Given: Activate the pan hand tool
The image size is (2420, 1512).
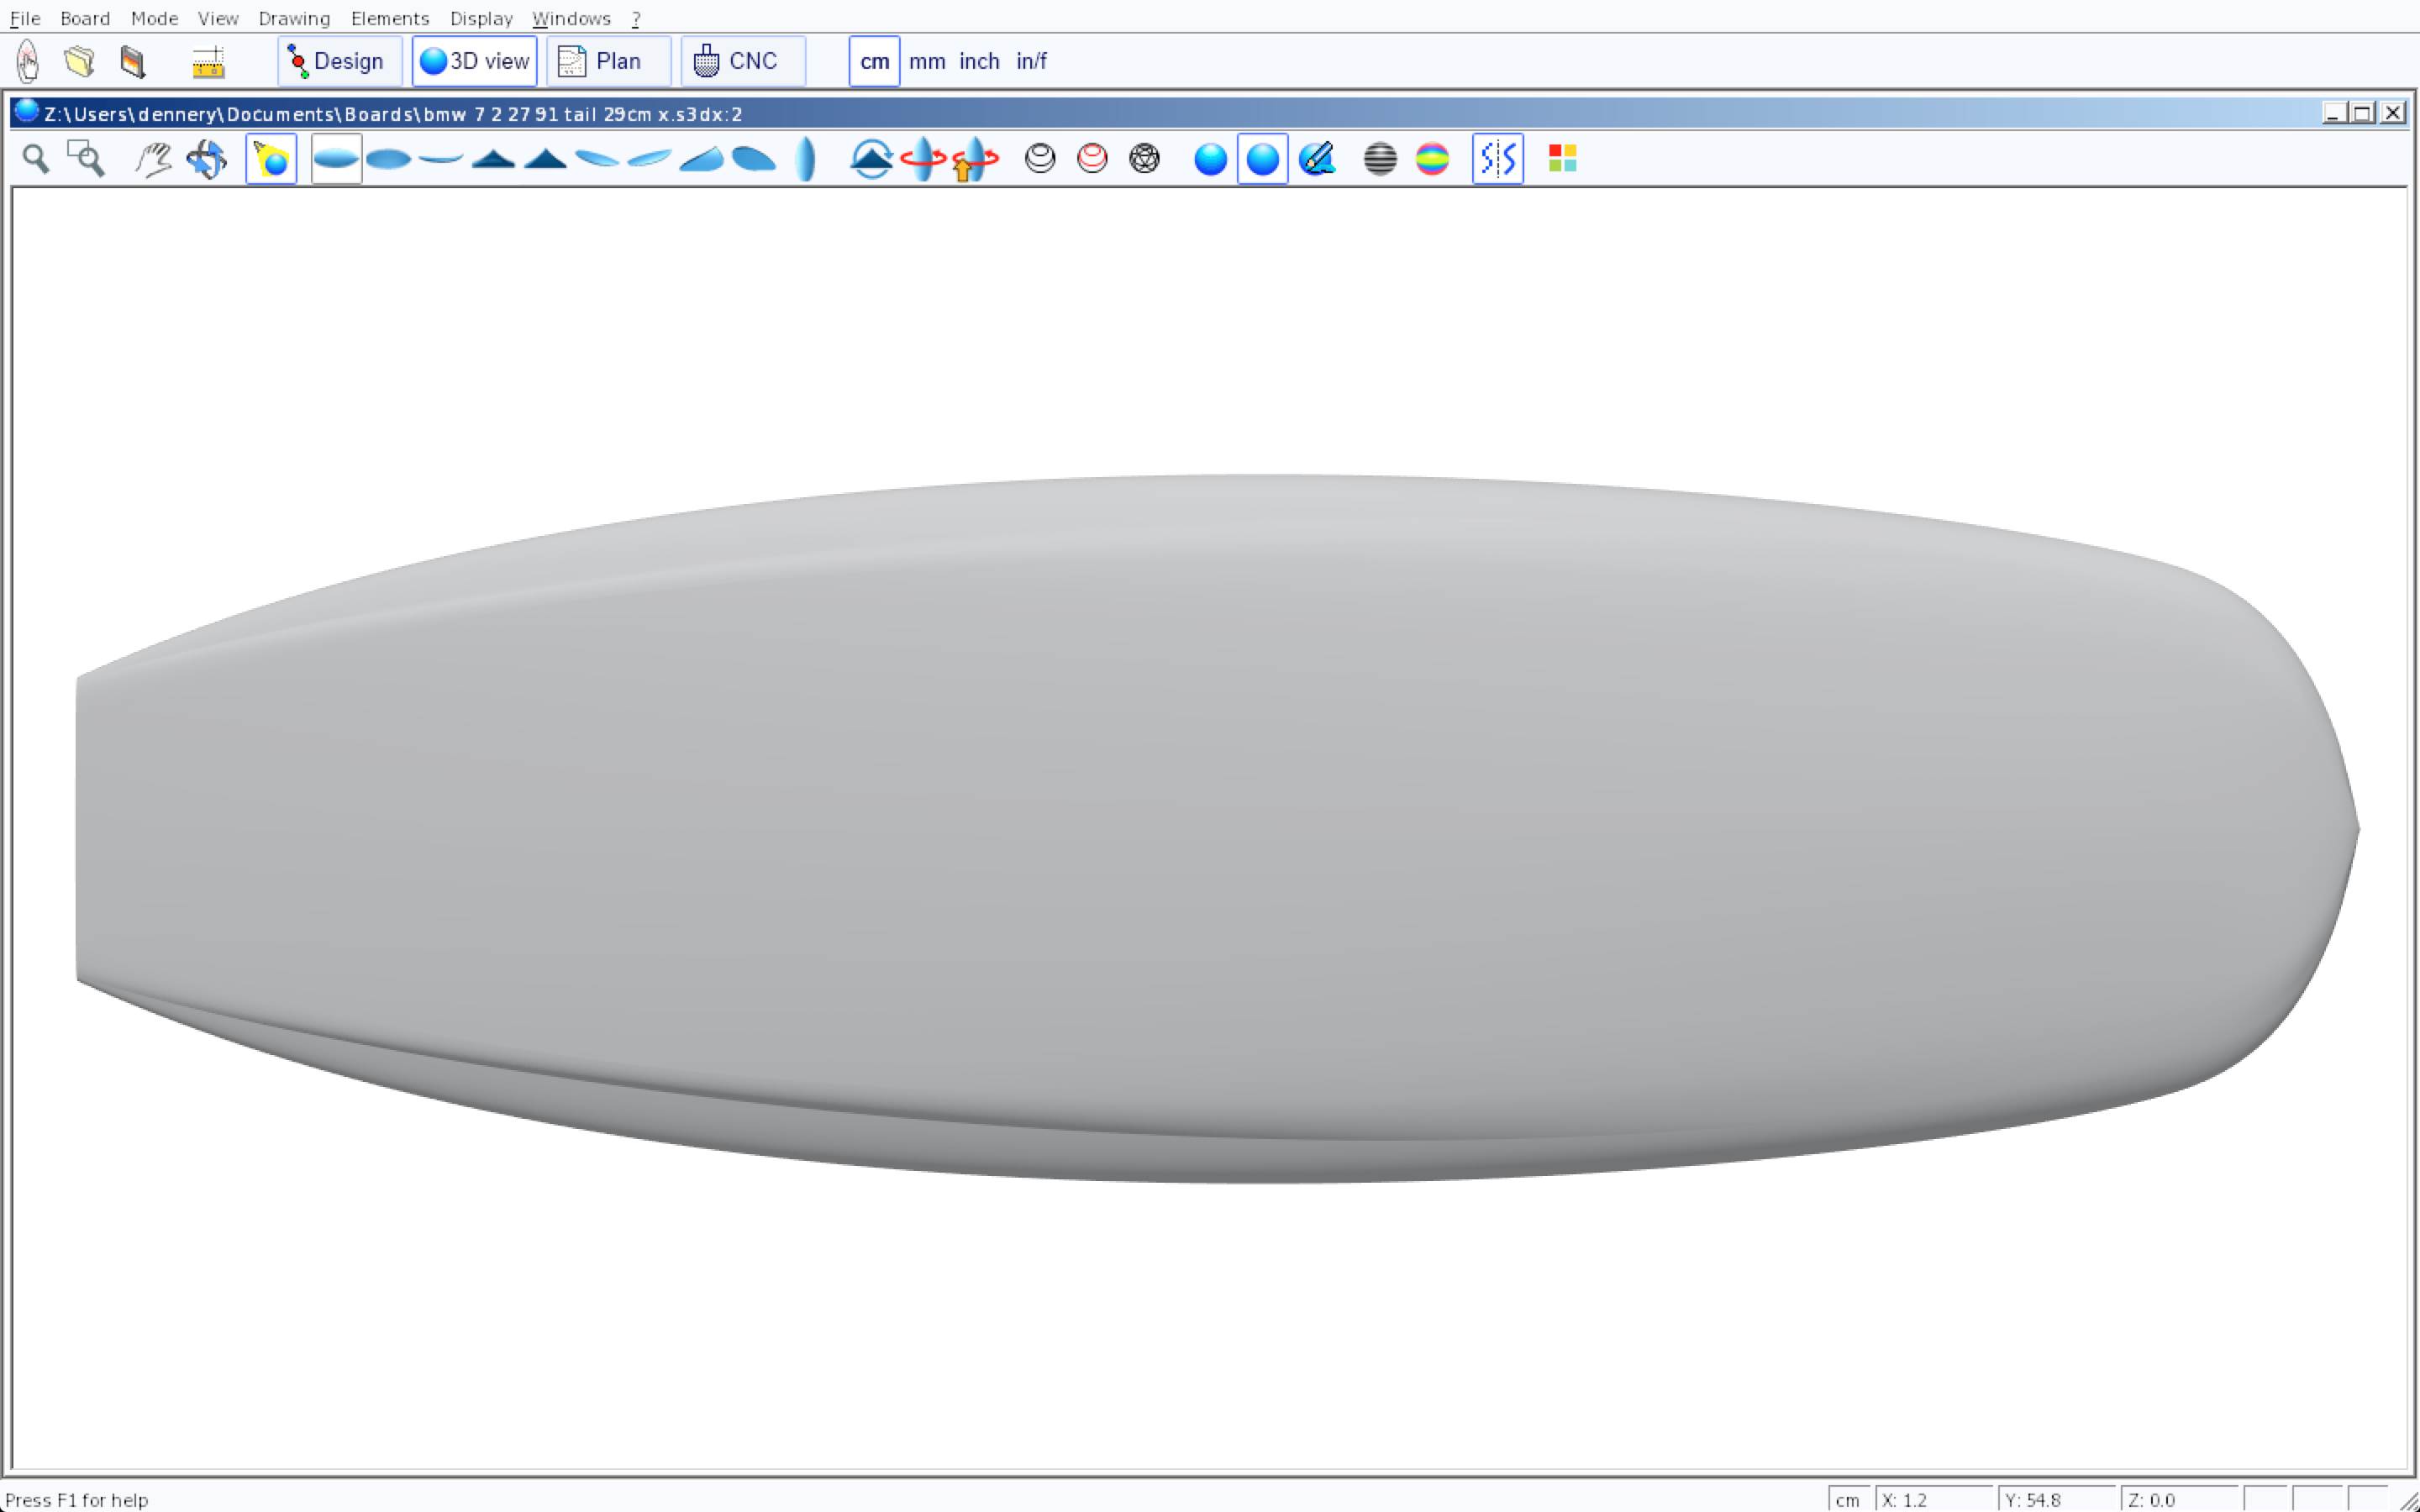Looking at the screenshot, I should pos(153,159).
